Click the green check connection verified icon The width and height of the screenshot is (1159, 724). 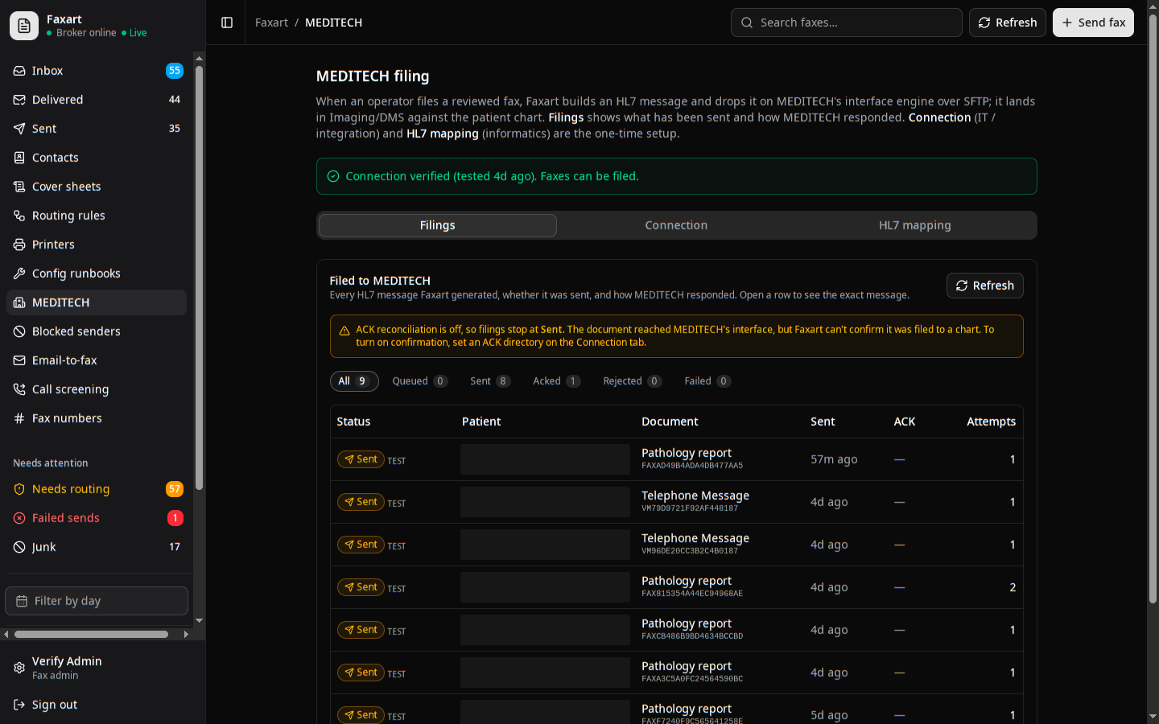tap(333, 176)
